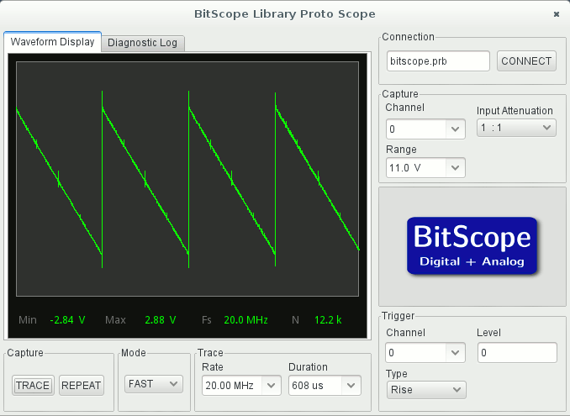Expand the Trigger Type dropdown set to Rise
Screen dimensions: 570x416
click(425, 389)
